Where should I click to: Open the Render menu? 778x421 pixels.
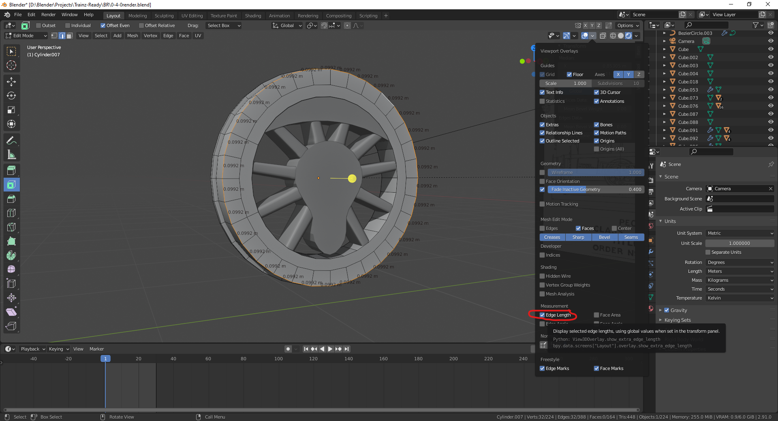click(x=48, y=15)
